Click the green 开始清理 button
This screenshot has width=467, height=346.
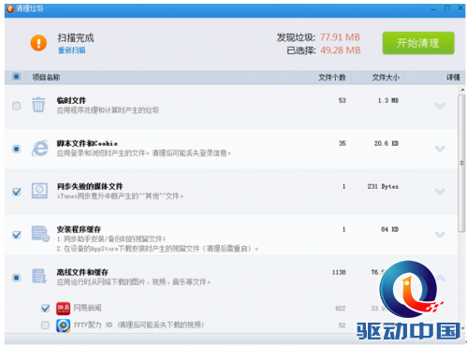click(x=418, y=43)
